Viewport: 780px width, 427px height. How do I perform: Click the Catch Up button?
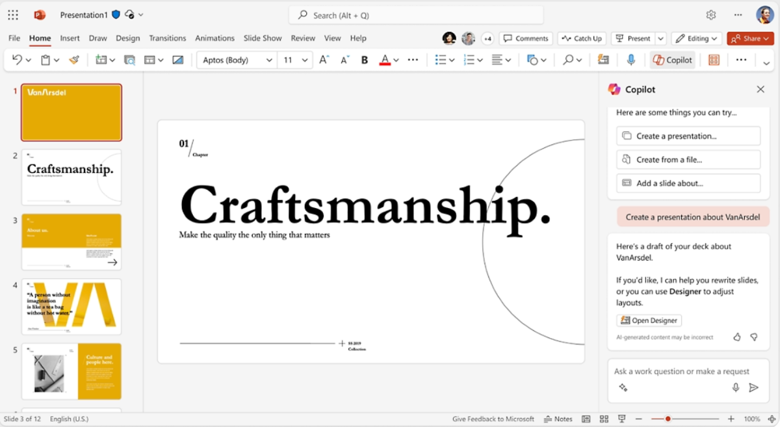[x=582, y=38]
